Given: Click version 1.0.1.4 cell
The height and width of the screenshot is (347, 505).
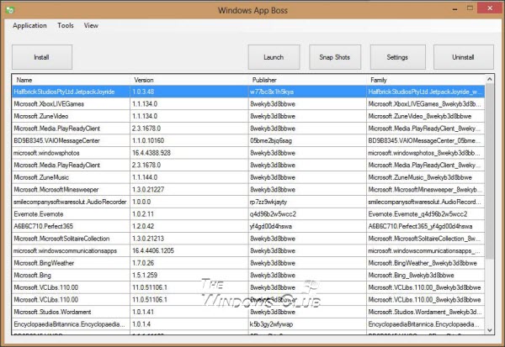Looking at the screenshot, I should tap(189, 323).
